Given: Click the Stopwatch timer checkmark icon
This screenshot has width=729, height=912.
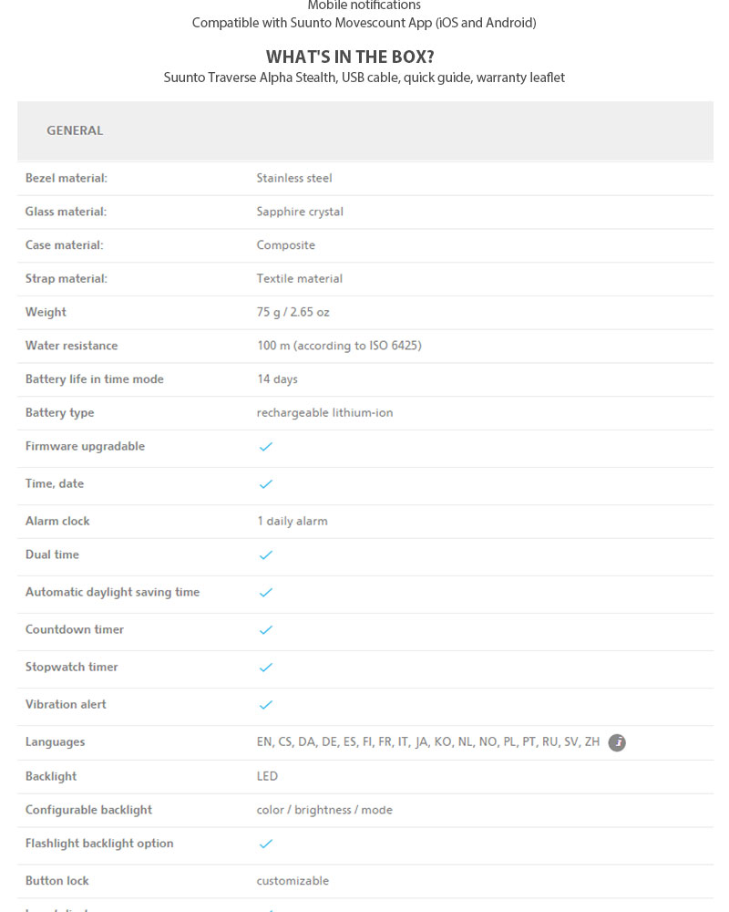Looking at the screenshot, I should [266, 668].
